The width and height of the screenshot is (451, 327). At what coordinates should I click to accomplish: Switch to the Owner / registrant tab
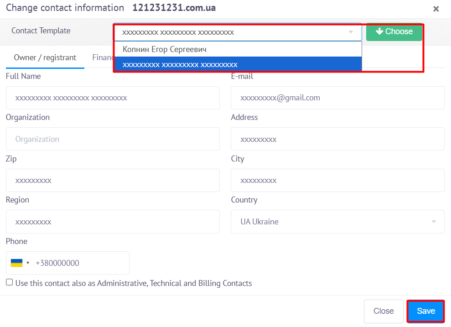click(x=45, y=57)
